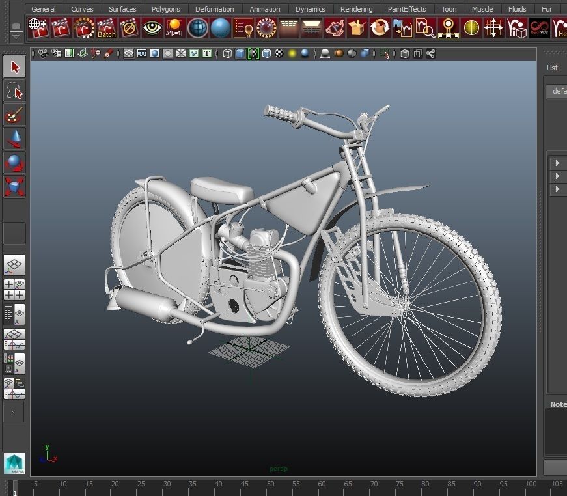This screenshot has height=496, width=567.
Task: Toggle the viewport grid display
Action: point(129,54)
